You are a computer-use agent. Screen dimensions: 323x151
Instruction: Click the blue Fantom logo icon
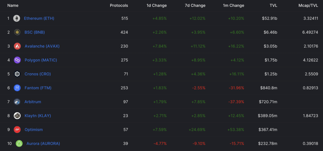click(x=17, y=88)
